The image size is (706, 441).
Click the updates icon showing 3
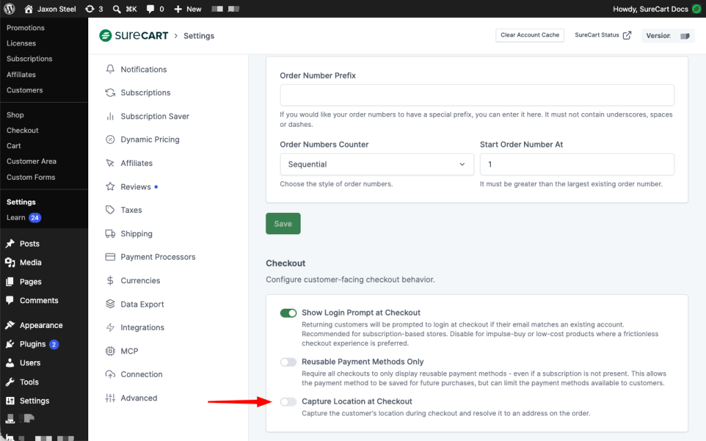click(90, 9)
